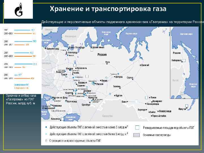Click the Кемерово city label
204x153 pixels.
click(x=157, y=101)
